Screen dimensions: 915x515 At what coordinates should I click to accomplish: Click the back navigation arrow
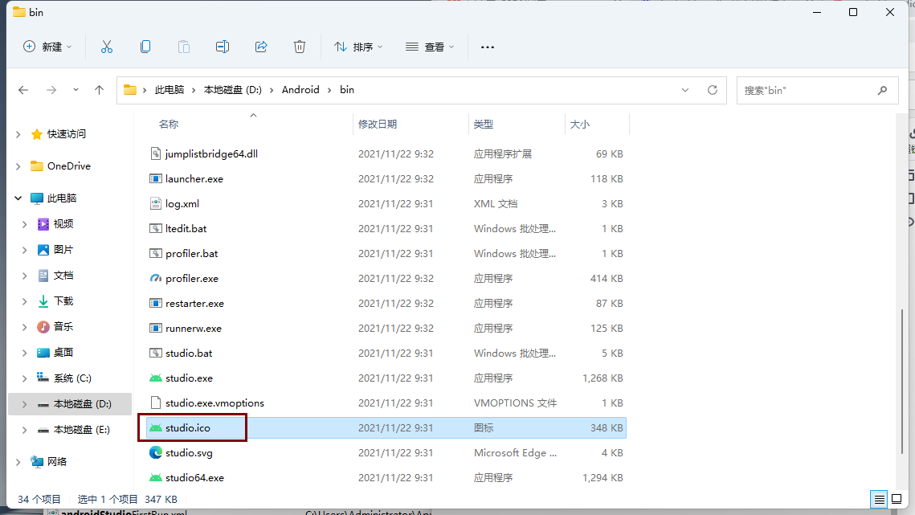tap(23, 90)
